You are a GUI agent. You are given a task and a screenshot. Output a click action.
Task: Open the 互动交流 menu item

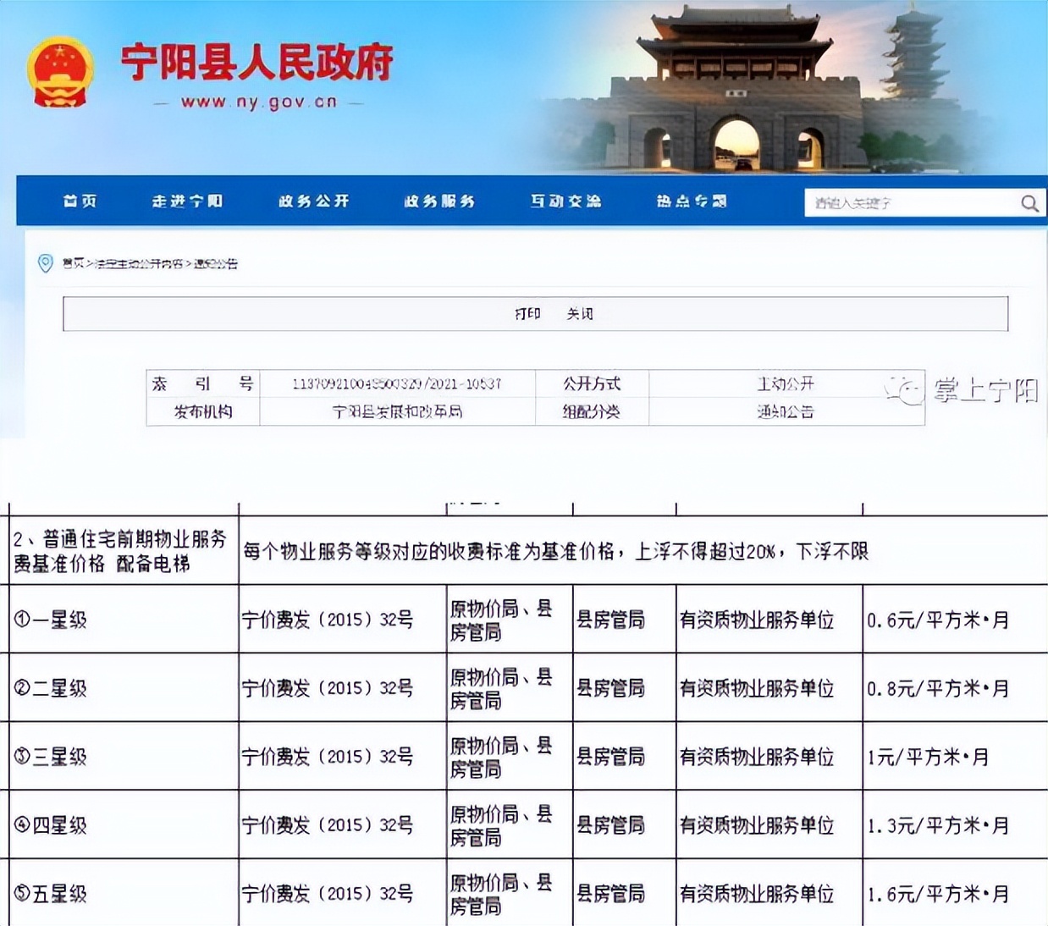(565, 201)
